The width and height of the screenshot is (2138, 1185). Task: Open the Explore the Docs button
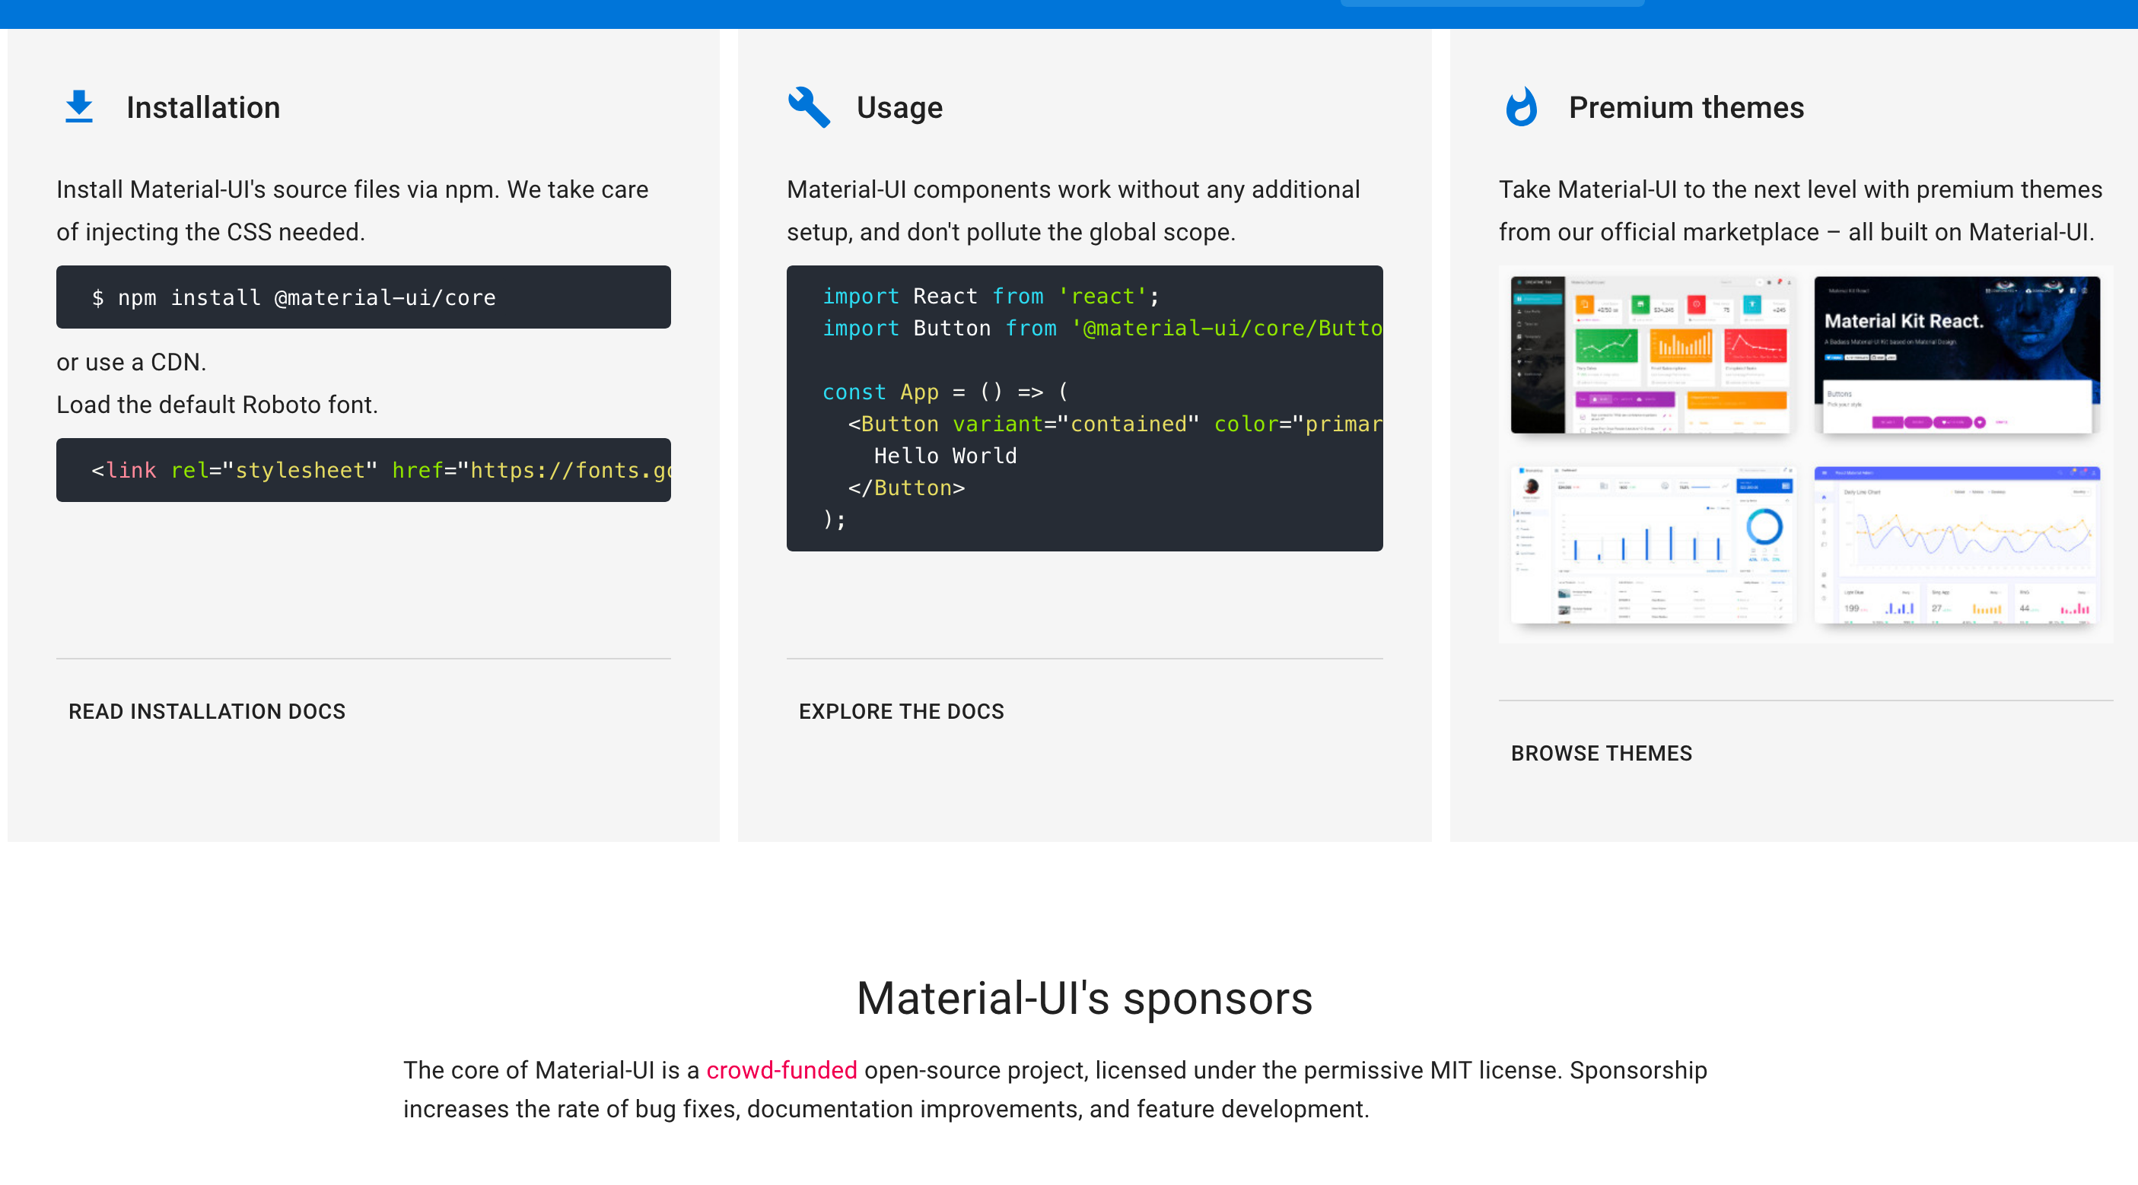click(x=902, y=711)
